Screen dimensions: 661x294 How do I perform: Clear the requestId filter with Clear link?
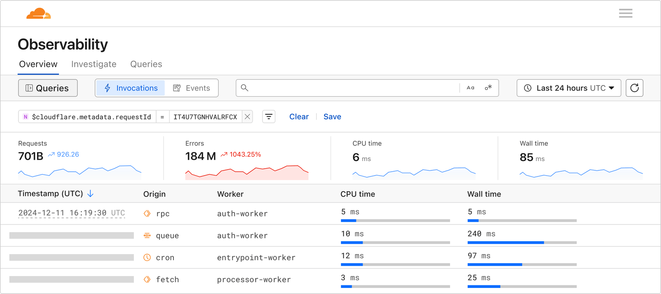point(299,116)
